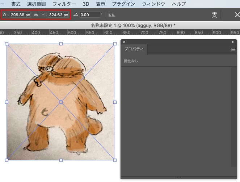Open the 選択範囲 menu
Viewport: 240px width, 182px height.
click(x=37, y=4)
